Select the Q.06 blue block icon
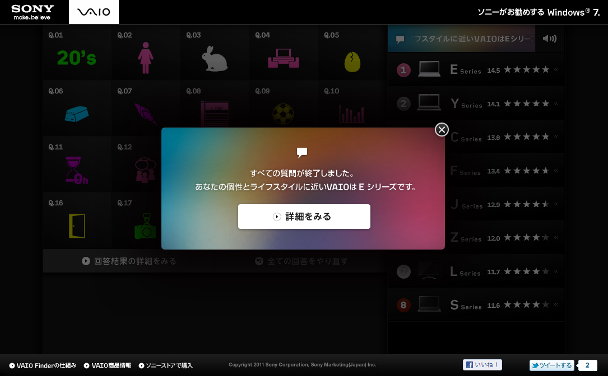Viewport: 608px width, 376px height. (77, 113)
